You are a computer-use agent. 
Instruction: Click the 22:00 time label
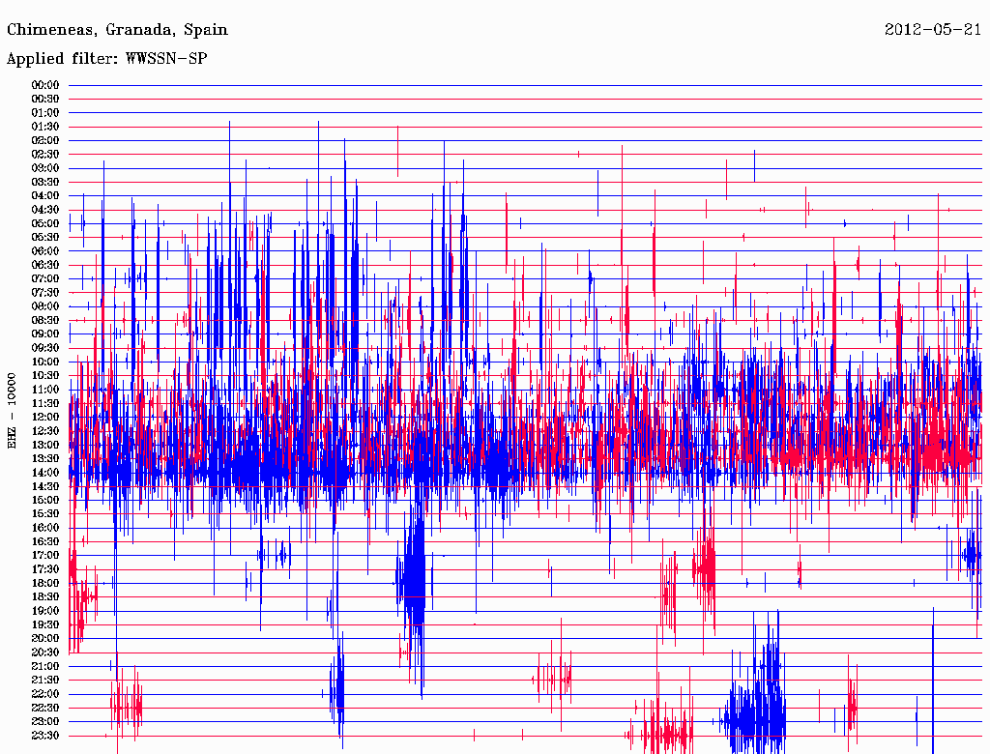coord(45,694)
